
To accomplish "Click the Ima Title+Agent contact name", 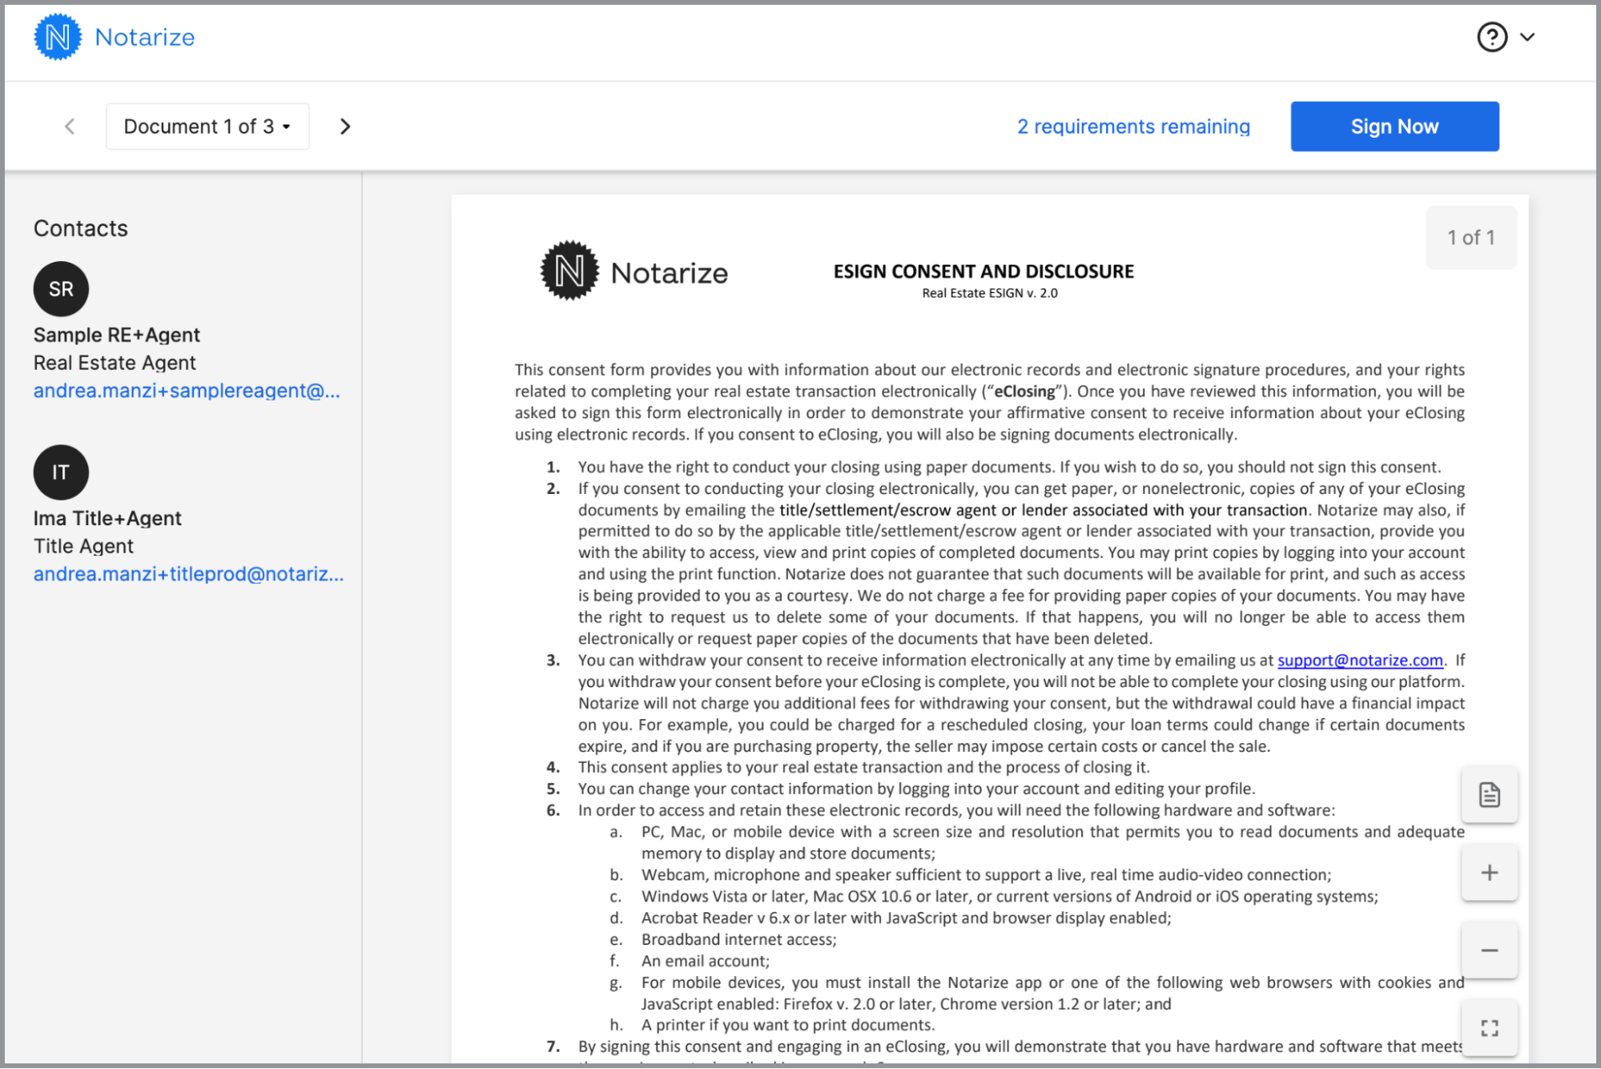I will point(107,518).
